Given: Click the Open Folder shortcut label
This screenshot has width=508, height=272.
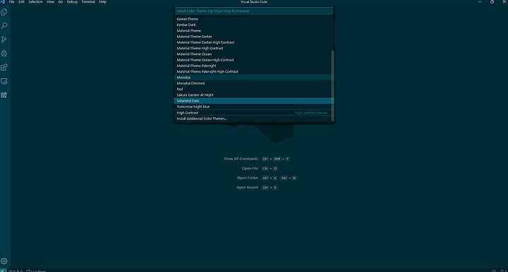Looking at the screenshot, I should click(x=248, y=178).
